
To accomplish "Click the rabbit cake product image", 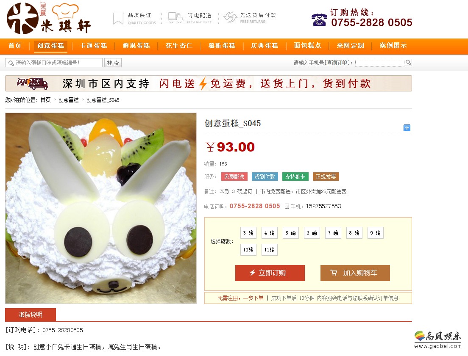I will point(101,208).
